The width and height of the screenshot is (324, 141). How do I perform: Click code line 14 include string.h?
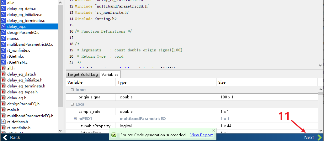pos(96,19)
